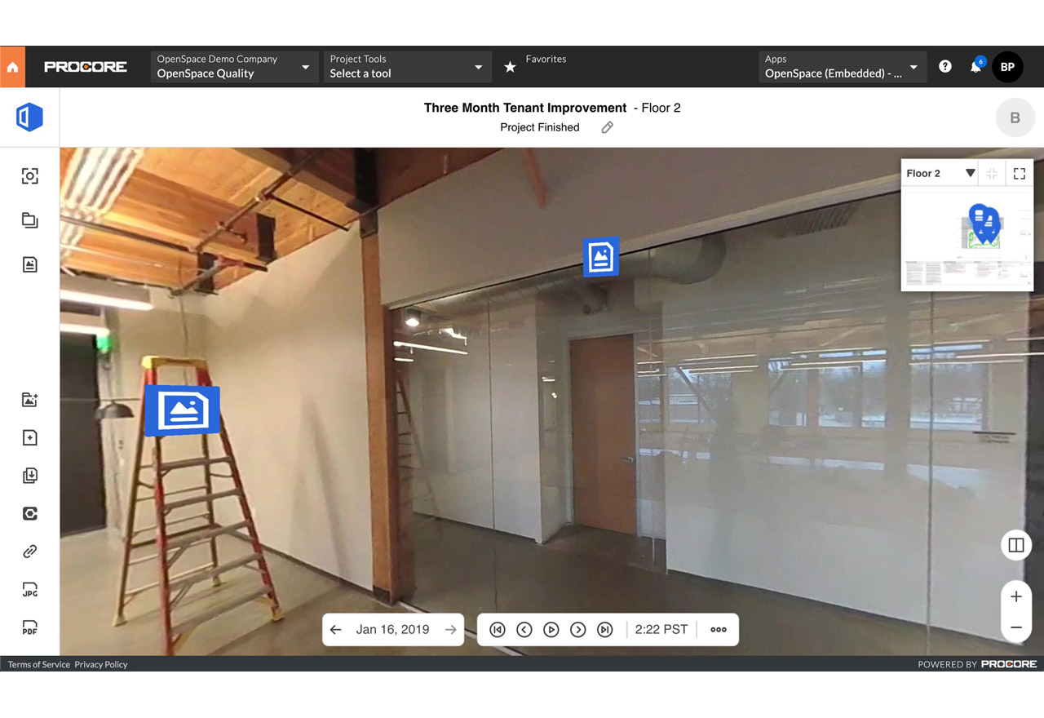Select the capture view icon in sidebar
The height and width of the screenshot is (718, 1044).
click(29, 176)
